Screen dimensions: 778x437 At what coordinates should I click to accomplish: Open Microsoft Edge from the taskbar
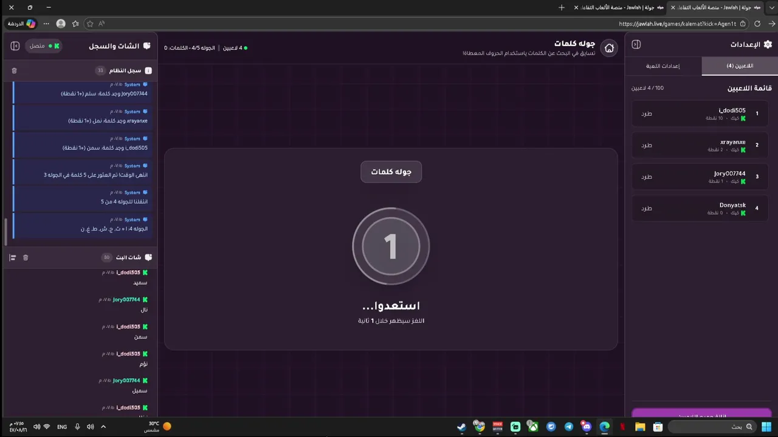pyautogui.click(x=605, y=427)
